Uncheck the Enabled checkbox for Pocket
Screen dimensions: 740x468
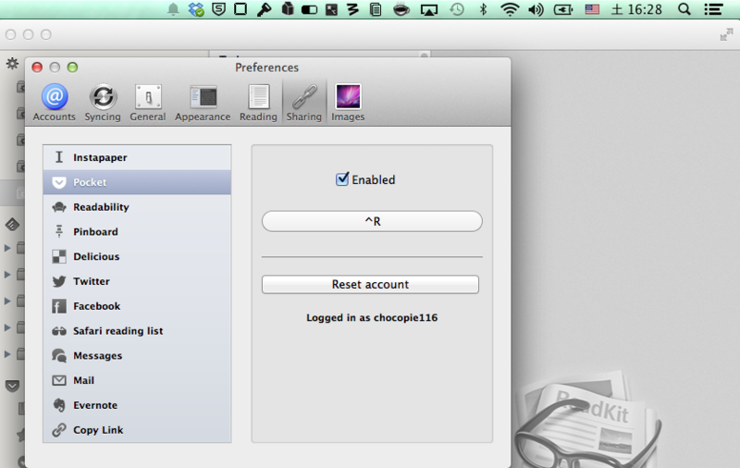342,179
